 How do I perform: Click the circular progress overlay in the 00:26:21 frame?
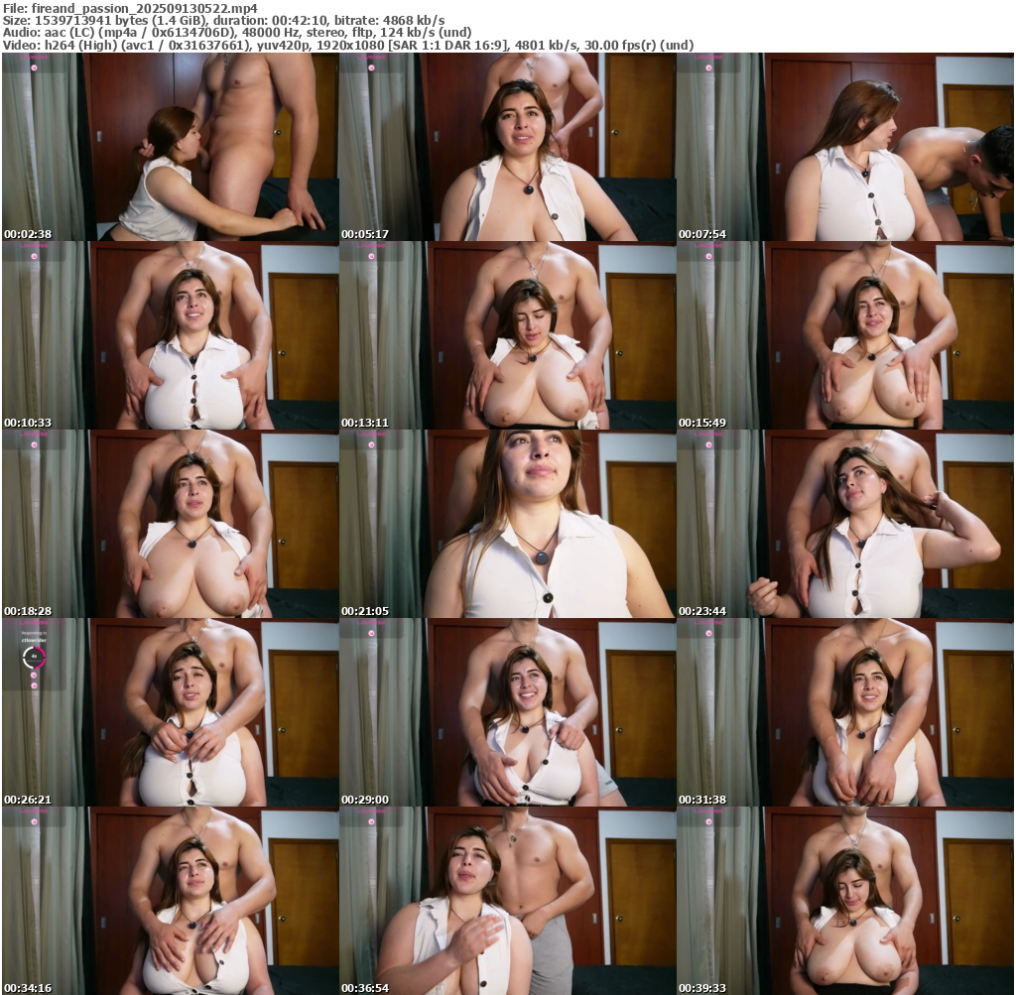[x=34, y=656]
